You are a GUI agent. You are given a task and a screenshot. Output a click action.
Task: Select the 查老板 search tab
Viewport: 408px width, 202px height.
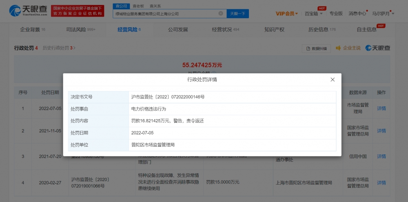point(138,6)
